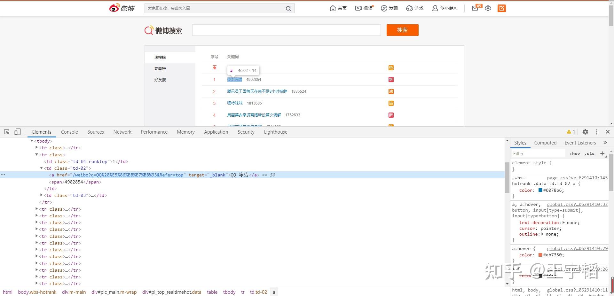This screenshot has width=614, height=296.
Task: Expand the td class td-03 node
Action: click(x=41, y=195)
